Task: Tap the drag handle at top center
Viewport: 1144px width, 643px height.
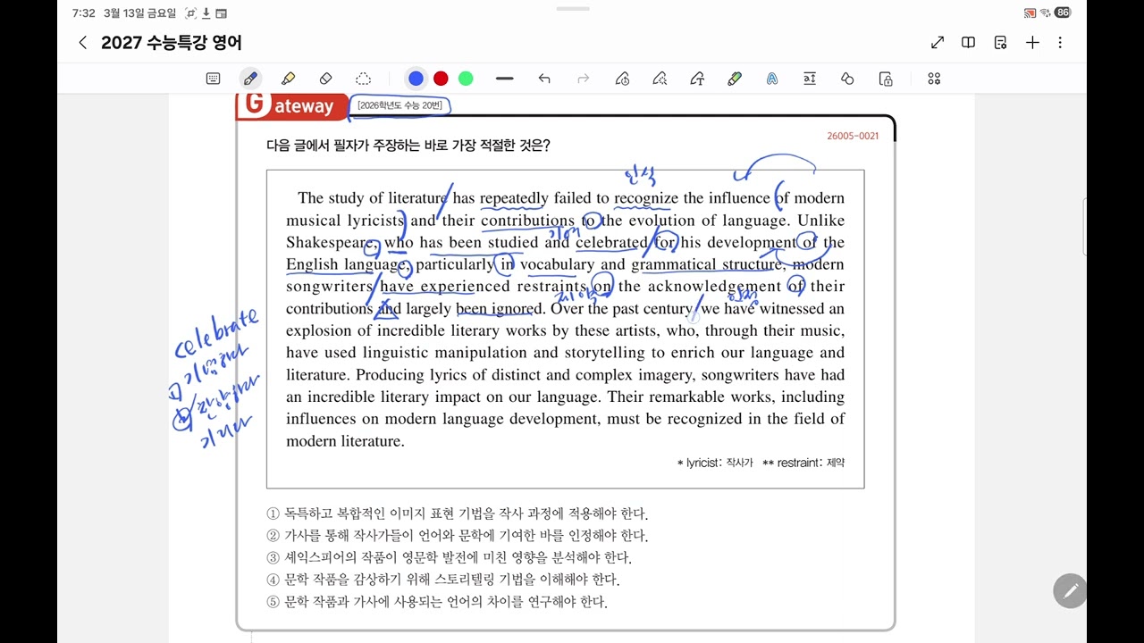Action: click(x=572, y=9)
